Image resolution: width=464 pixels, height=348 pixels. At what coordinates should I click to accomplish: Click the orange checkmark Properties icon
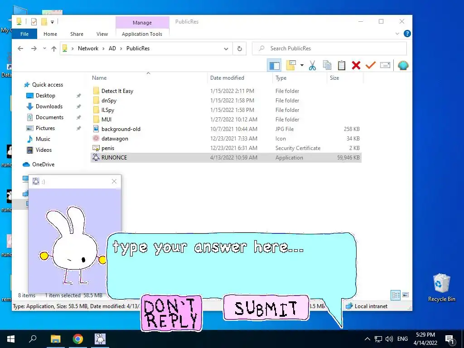(x=370, y=65)
